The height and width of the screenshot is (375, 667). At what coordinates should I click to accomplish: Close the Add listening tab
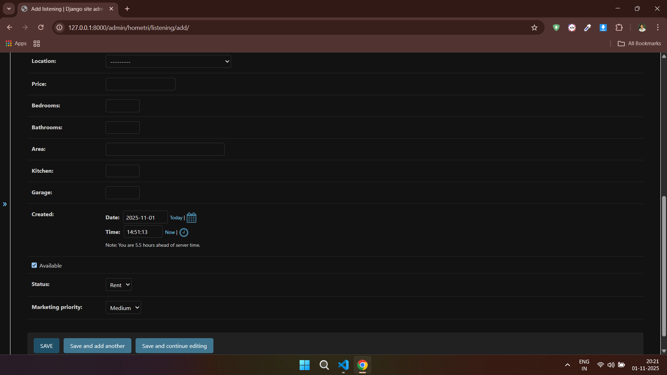click(111, 9)
